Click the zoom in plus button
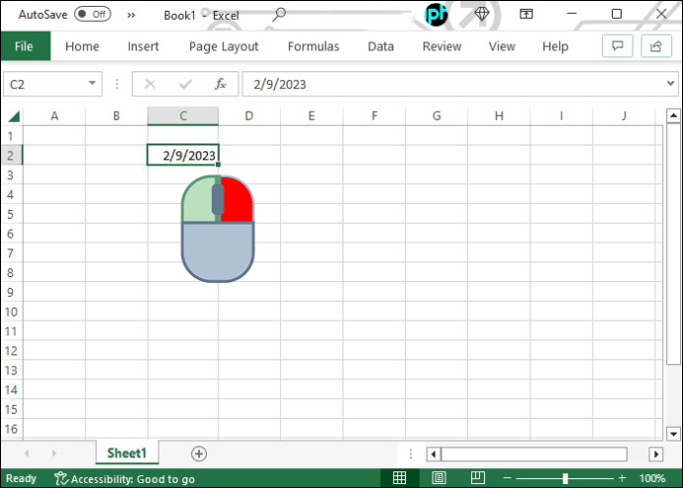Image resolution: width=683 pixels, height=488 pixels. coord(622,478)
